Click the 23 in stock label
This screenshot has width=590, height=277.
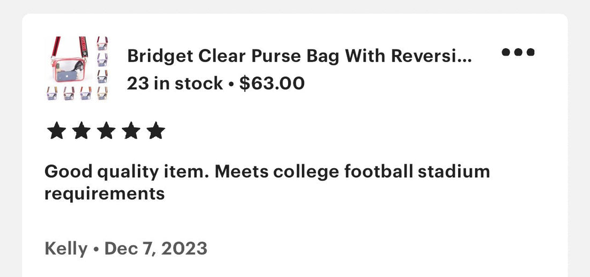pos(175,83)
